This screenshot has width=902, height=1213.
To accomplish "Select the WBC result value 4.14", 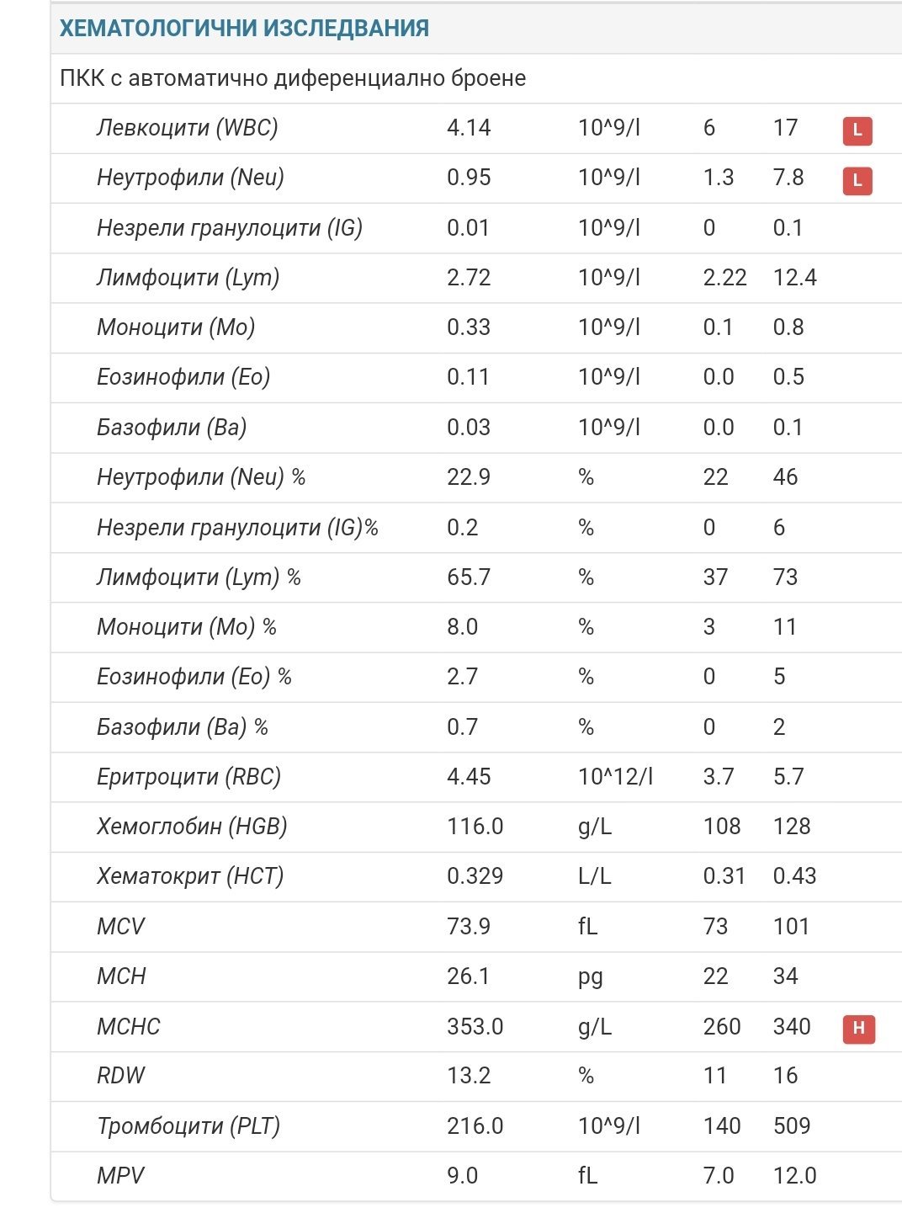I will [x=469, y=128].
